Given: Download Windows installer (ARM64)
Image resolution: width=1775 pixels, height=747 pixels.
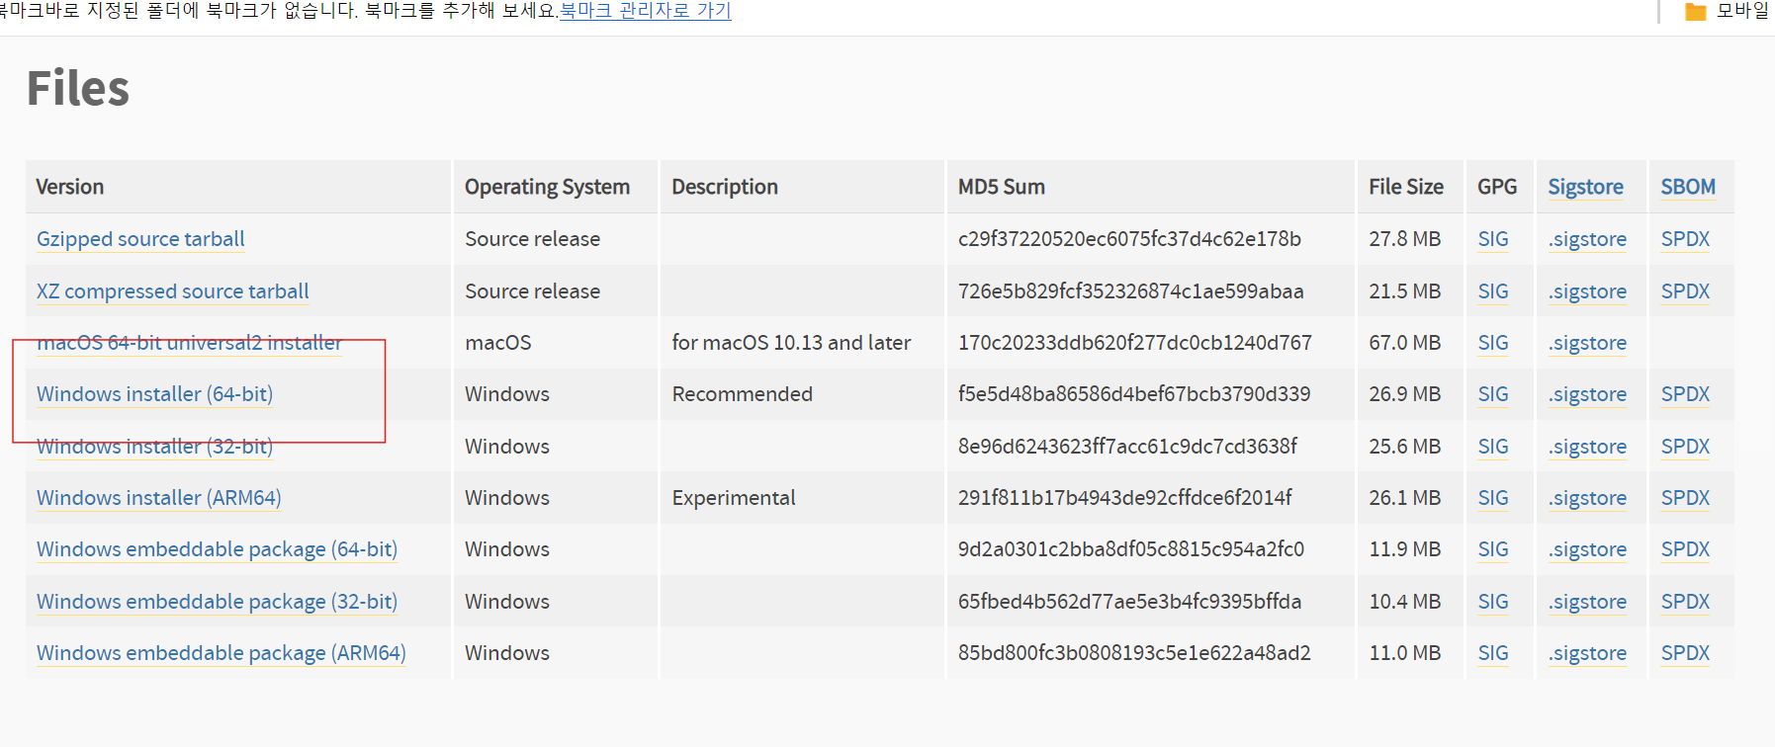Looking at the screenshot, I should (x=159, y=498).
